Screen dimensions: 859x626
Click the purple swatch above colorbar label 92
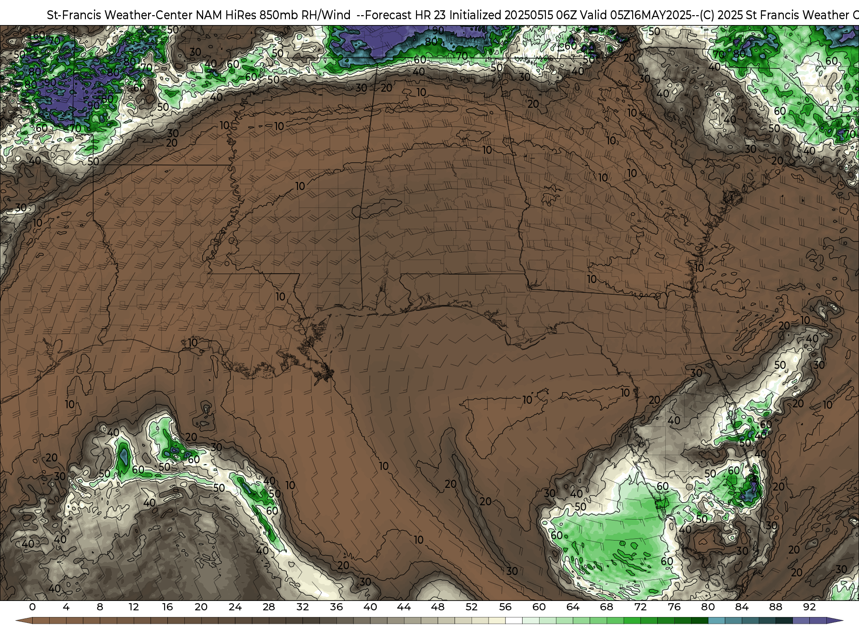pyautogui.click(x=818, y=621)
